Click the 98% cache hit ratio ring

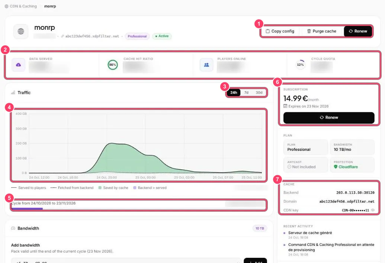tap(113, 65)
